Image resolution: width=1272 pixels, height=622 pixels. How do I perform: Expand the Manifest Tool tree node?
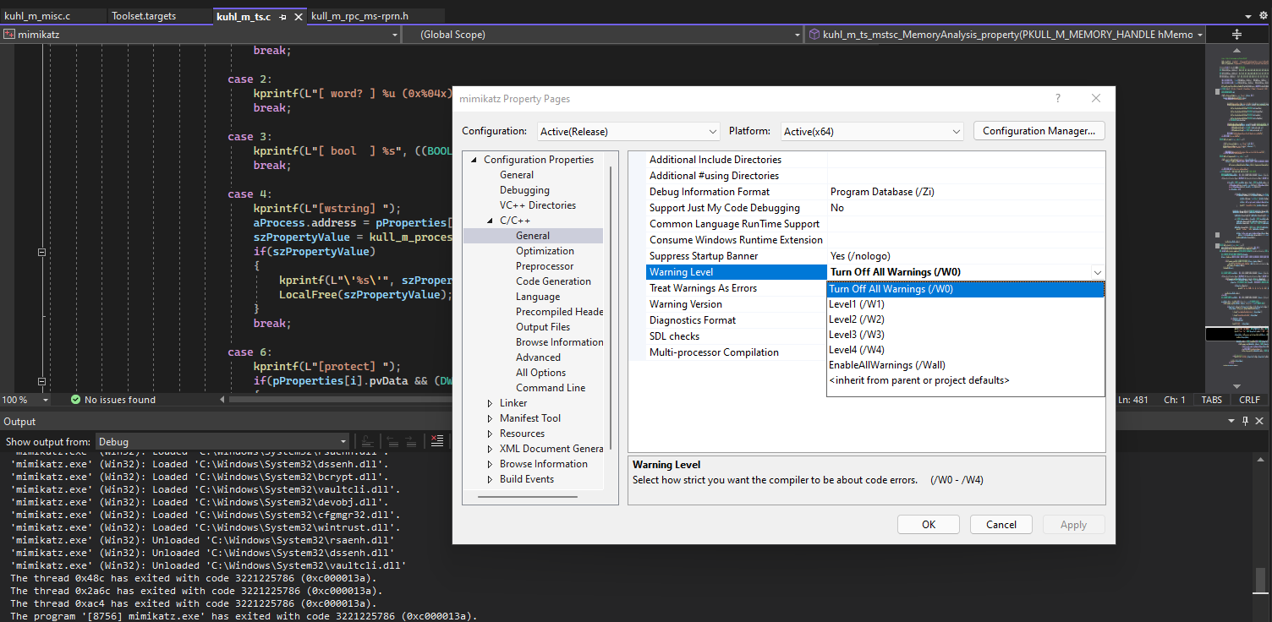point(491,418)
